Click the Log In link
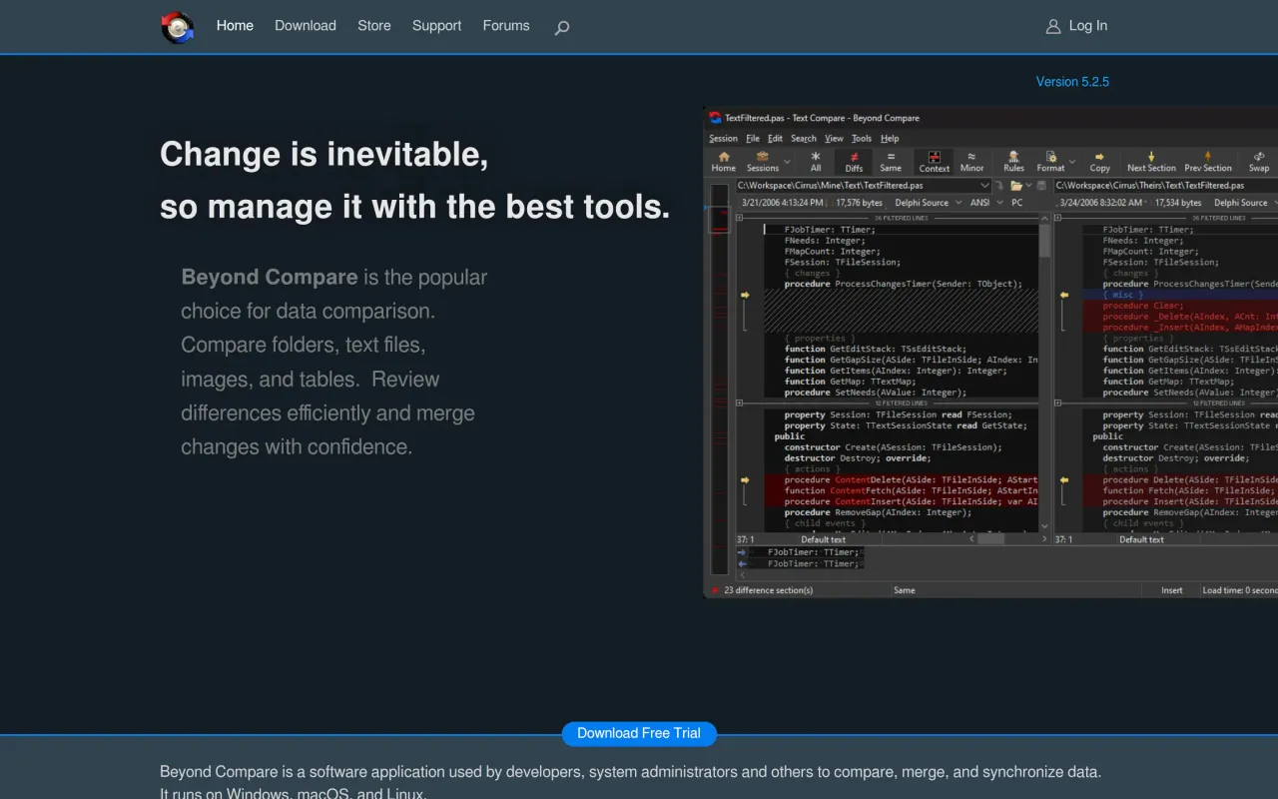1278x799 pixels. pos(1087,26)
